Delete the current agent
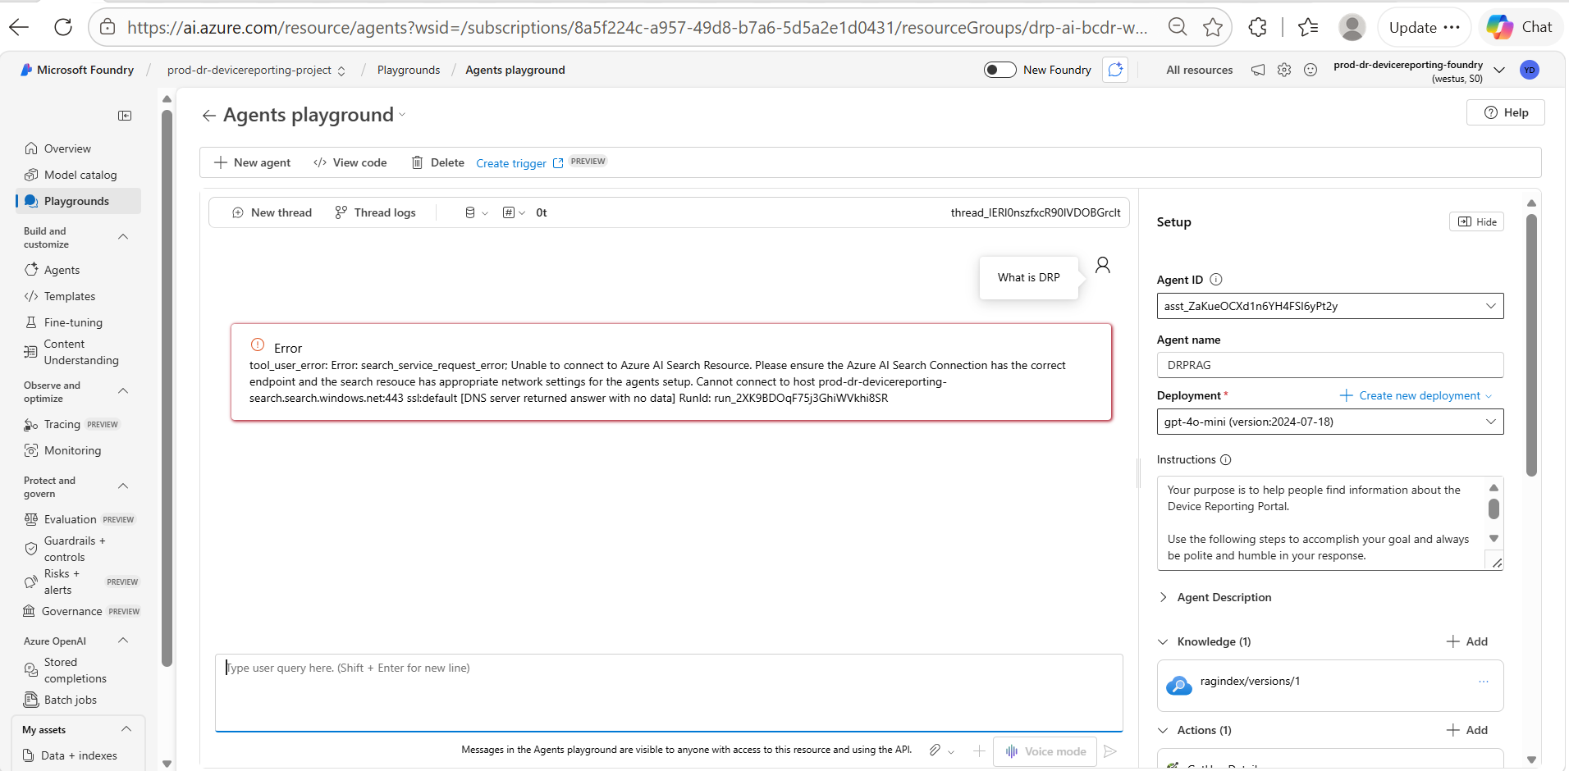 coord(437,162)
